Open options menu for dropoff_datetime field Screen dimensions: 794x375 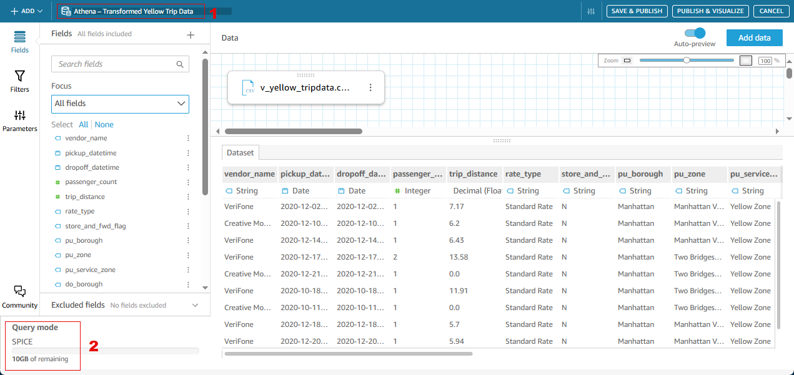[x=188, y=167]
